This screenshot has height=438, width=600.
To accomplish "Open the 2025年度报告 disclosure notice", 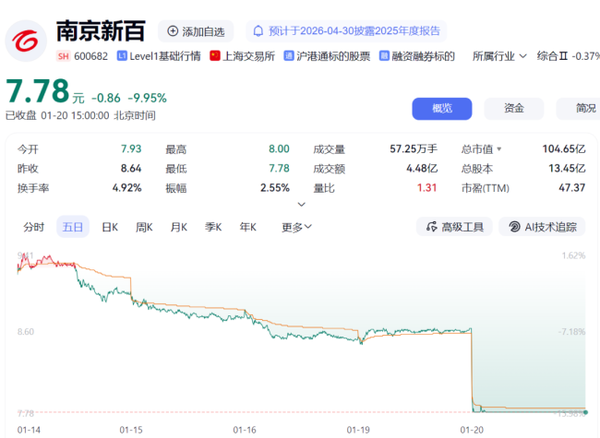I will pyautogui.click(x=346, y=31).
